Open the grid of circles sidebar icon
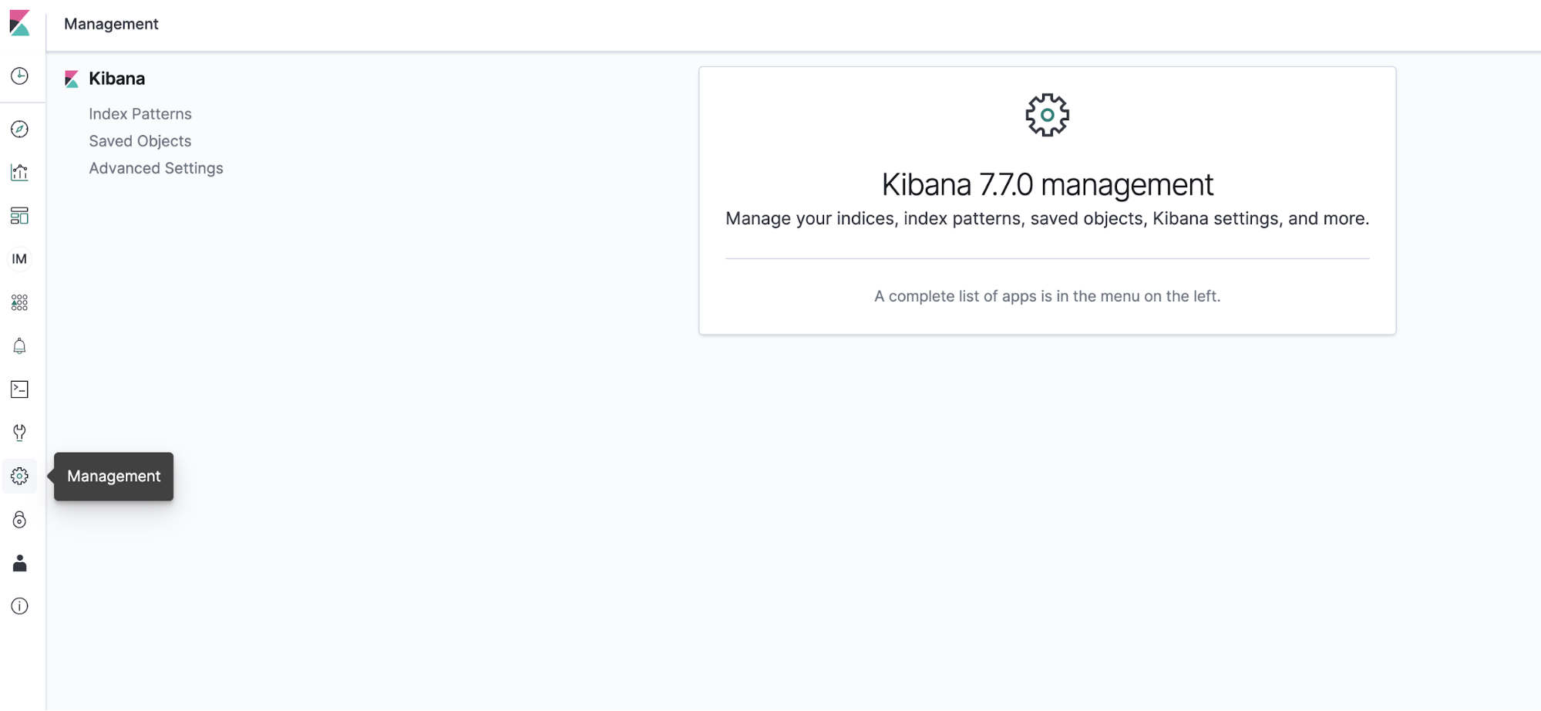 (19, 302)
